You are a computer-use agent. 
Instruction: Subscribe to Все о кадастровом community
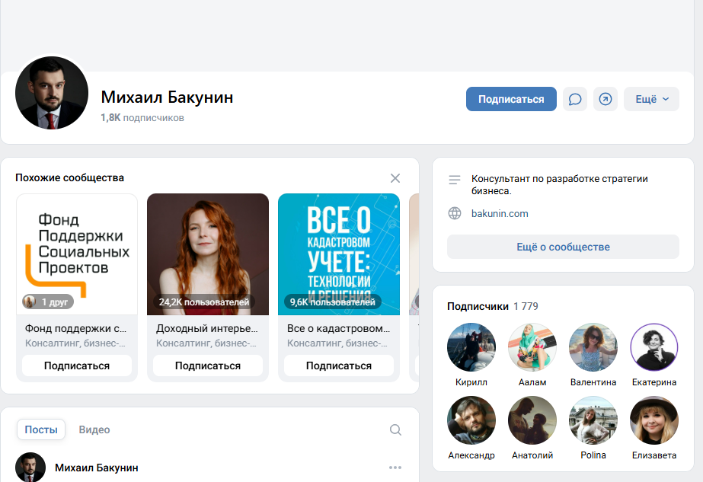(x=338, y=365)
